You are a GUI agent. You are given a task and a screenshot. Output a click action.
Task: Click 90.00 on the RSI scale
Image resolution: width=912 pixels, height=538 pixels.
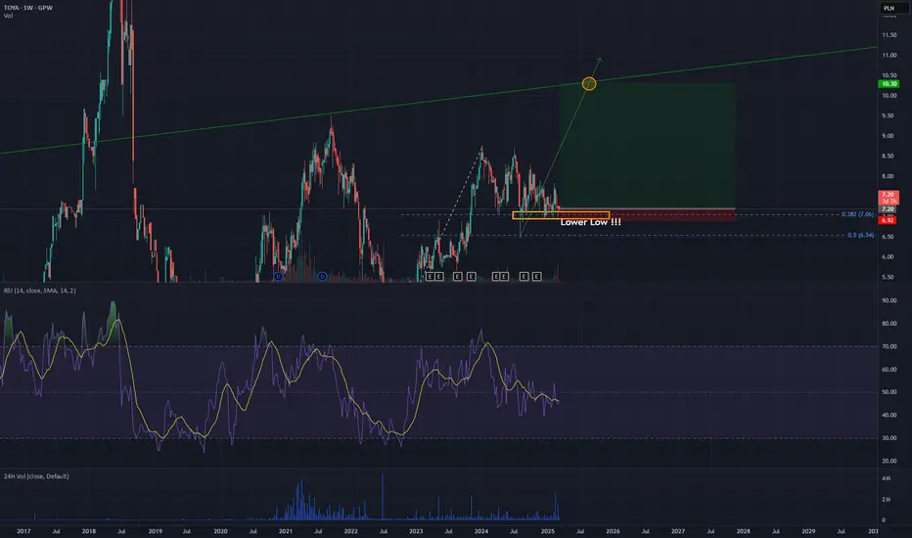[889, 300]
